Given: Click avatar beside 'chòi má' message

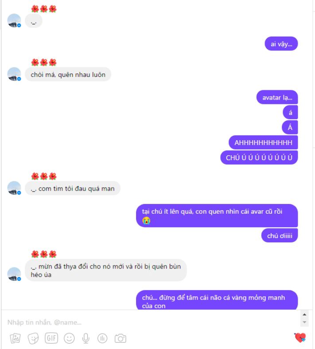Looking at the screenshot, I should pyautogui.click(x=14, y=74).
